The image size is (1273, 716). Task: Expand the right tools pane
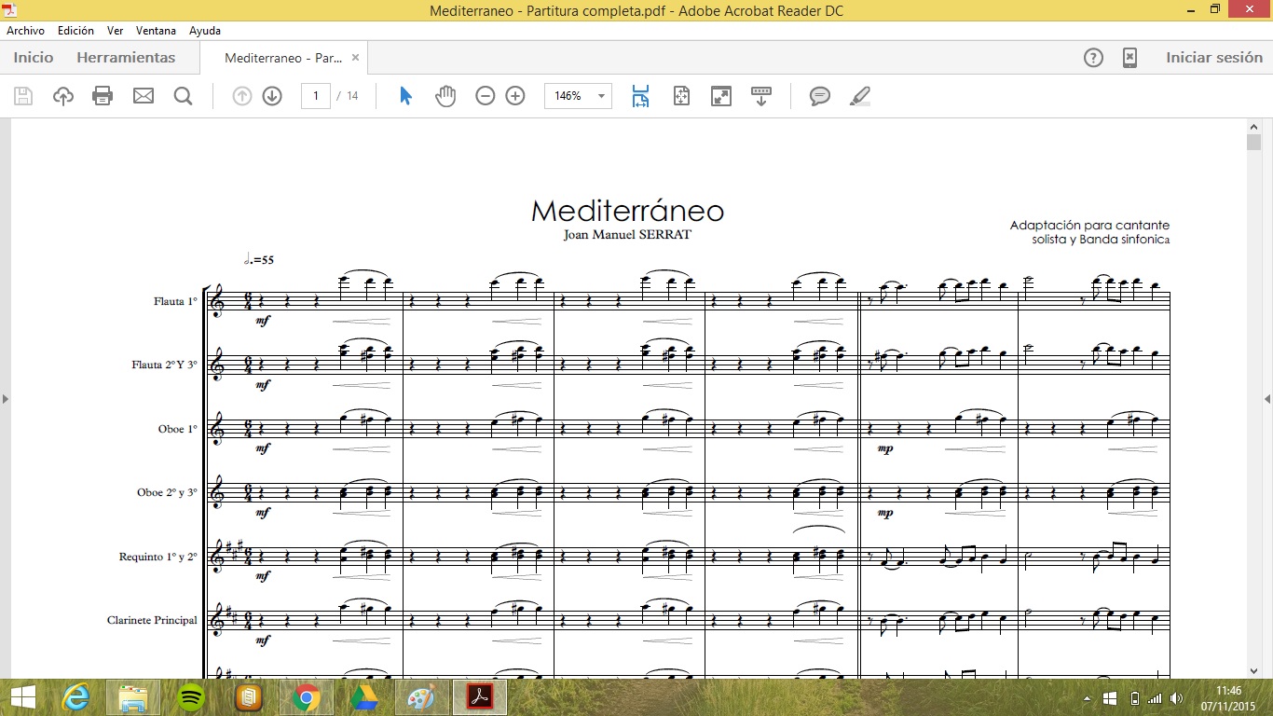[1267, 399]
